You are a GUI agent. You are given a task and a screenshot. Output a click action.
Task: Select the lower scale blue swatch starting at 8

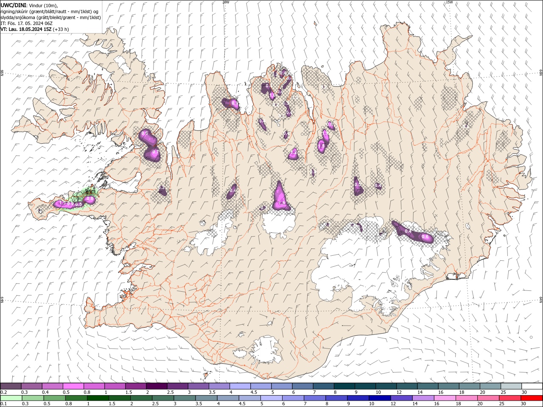336,398
